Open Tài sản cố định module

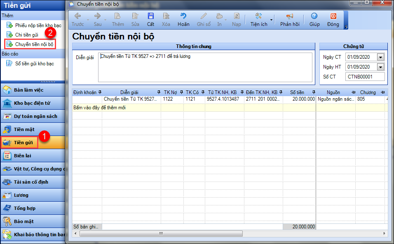[33, 182]
